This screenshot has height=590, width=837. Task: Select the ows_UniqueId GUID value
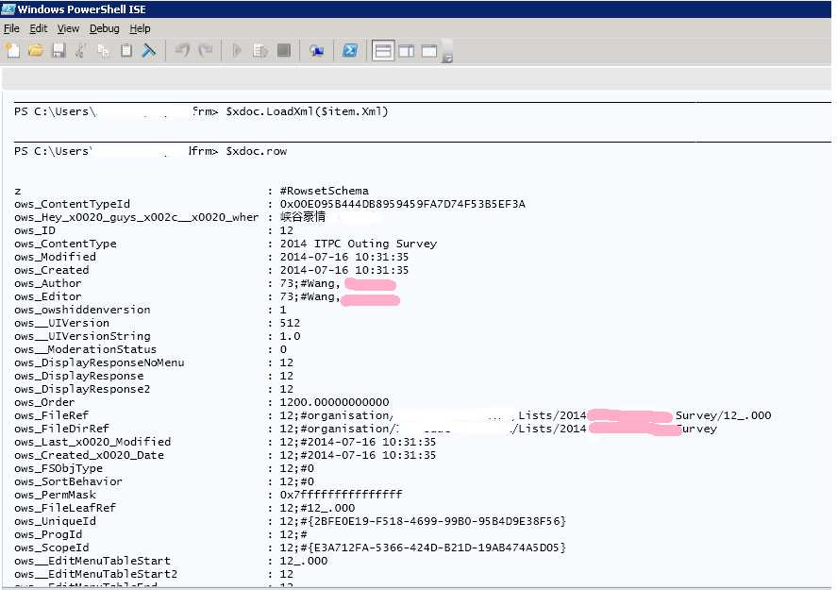pos(423,521)
